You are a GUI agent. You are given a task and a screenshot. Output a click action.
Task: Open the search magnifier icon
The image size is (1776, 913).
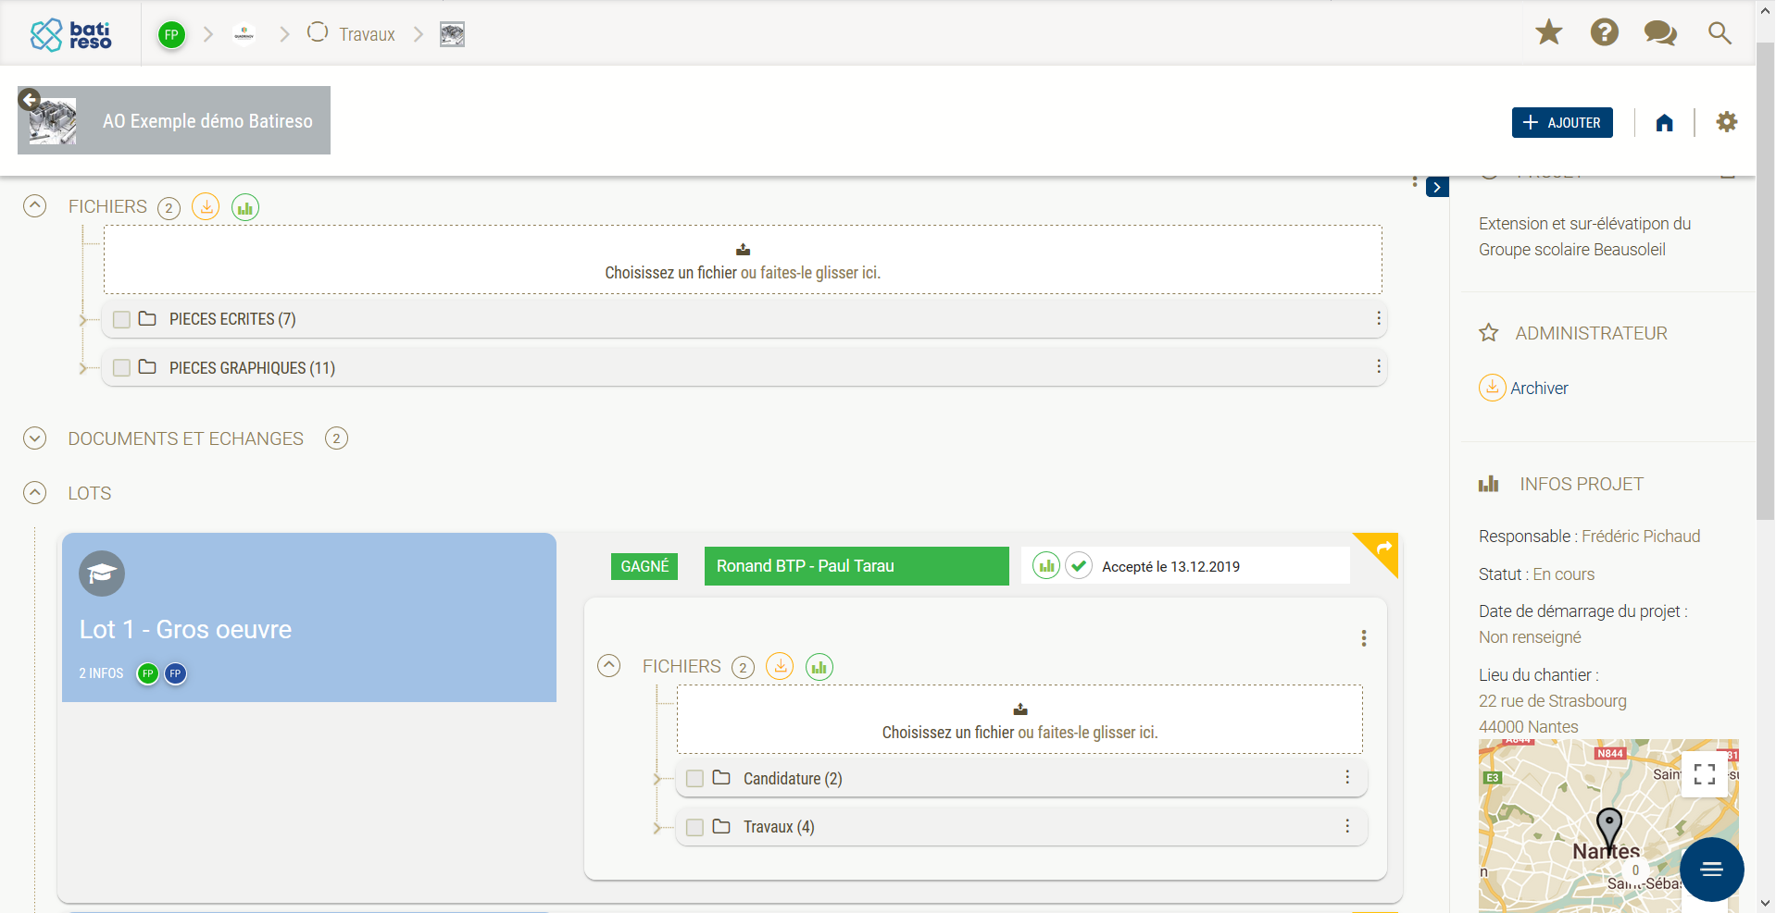[1720, 33]
